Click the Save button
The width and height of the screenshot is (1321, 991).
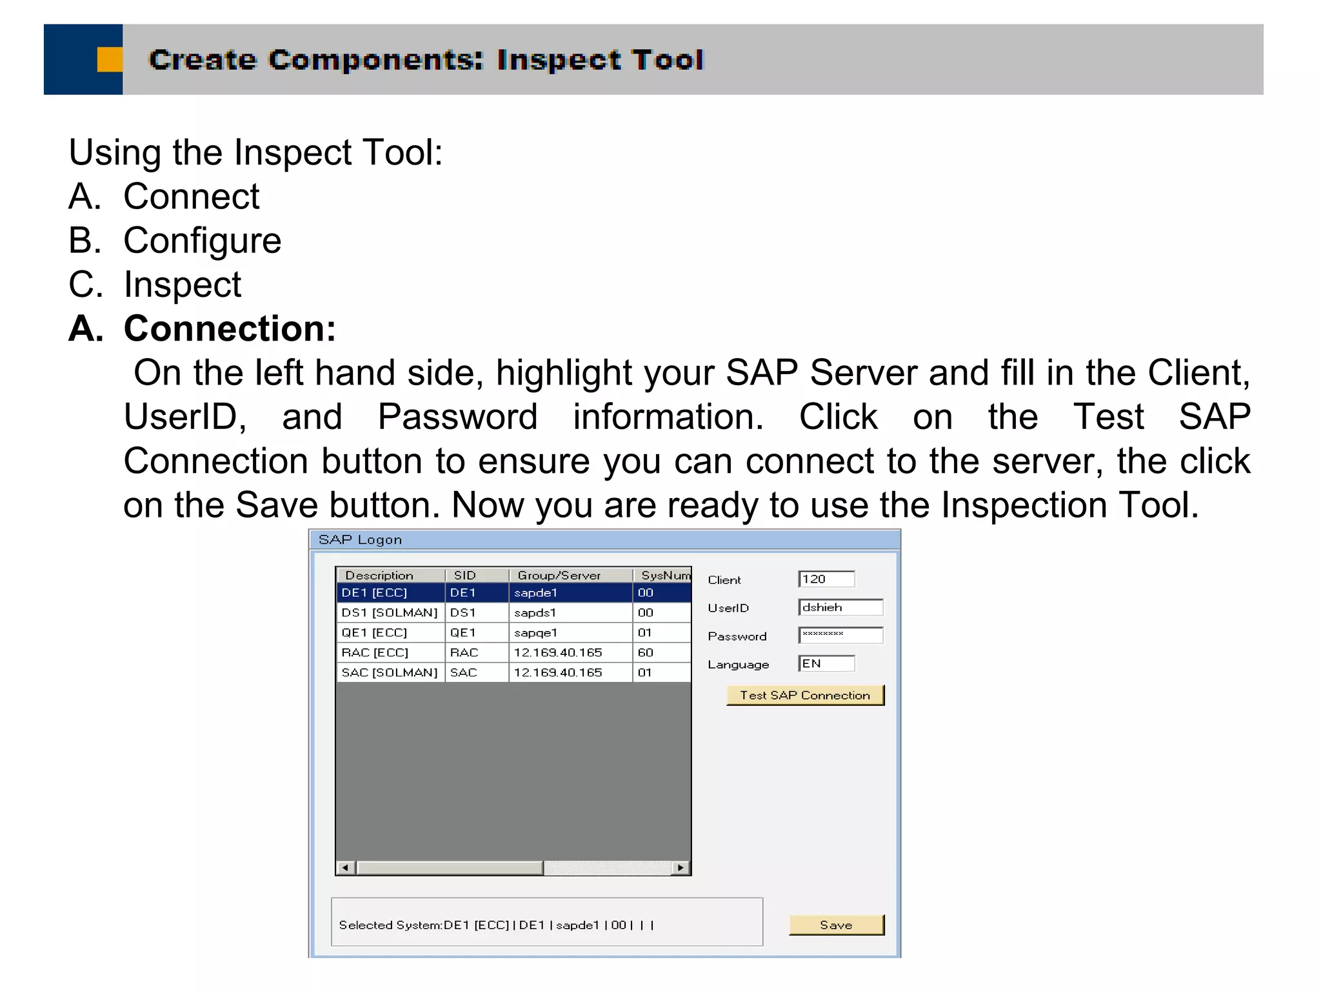[x=836, y=925]
